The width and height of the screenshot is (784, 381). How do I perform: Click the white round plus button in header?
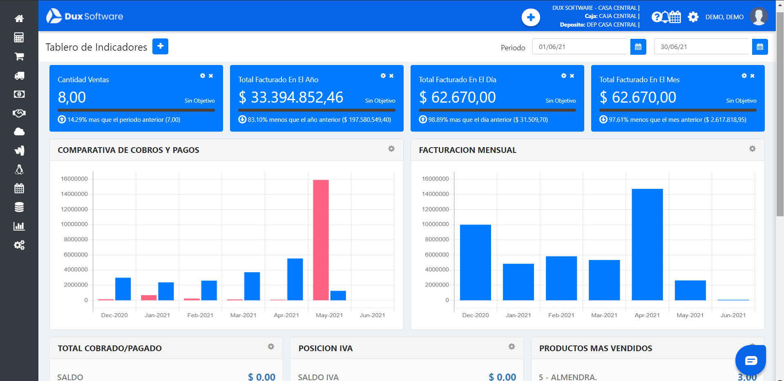pos(531,17)
